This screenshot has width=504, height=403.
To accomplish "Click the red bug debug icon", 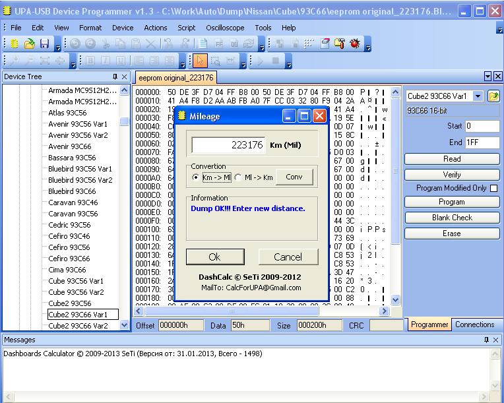I will click(x=355, y=44).
